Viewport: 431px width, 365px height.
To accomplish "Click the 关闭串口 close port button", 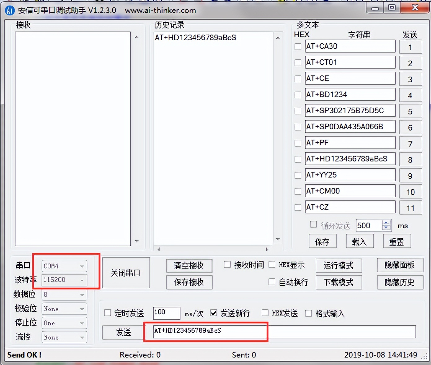I will pyautogui.click(x=126, y=273).
